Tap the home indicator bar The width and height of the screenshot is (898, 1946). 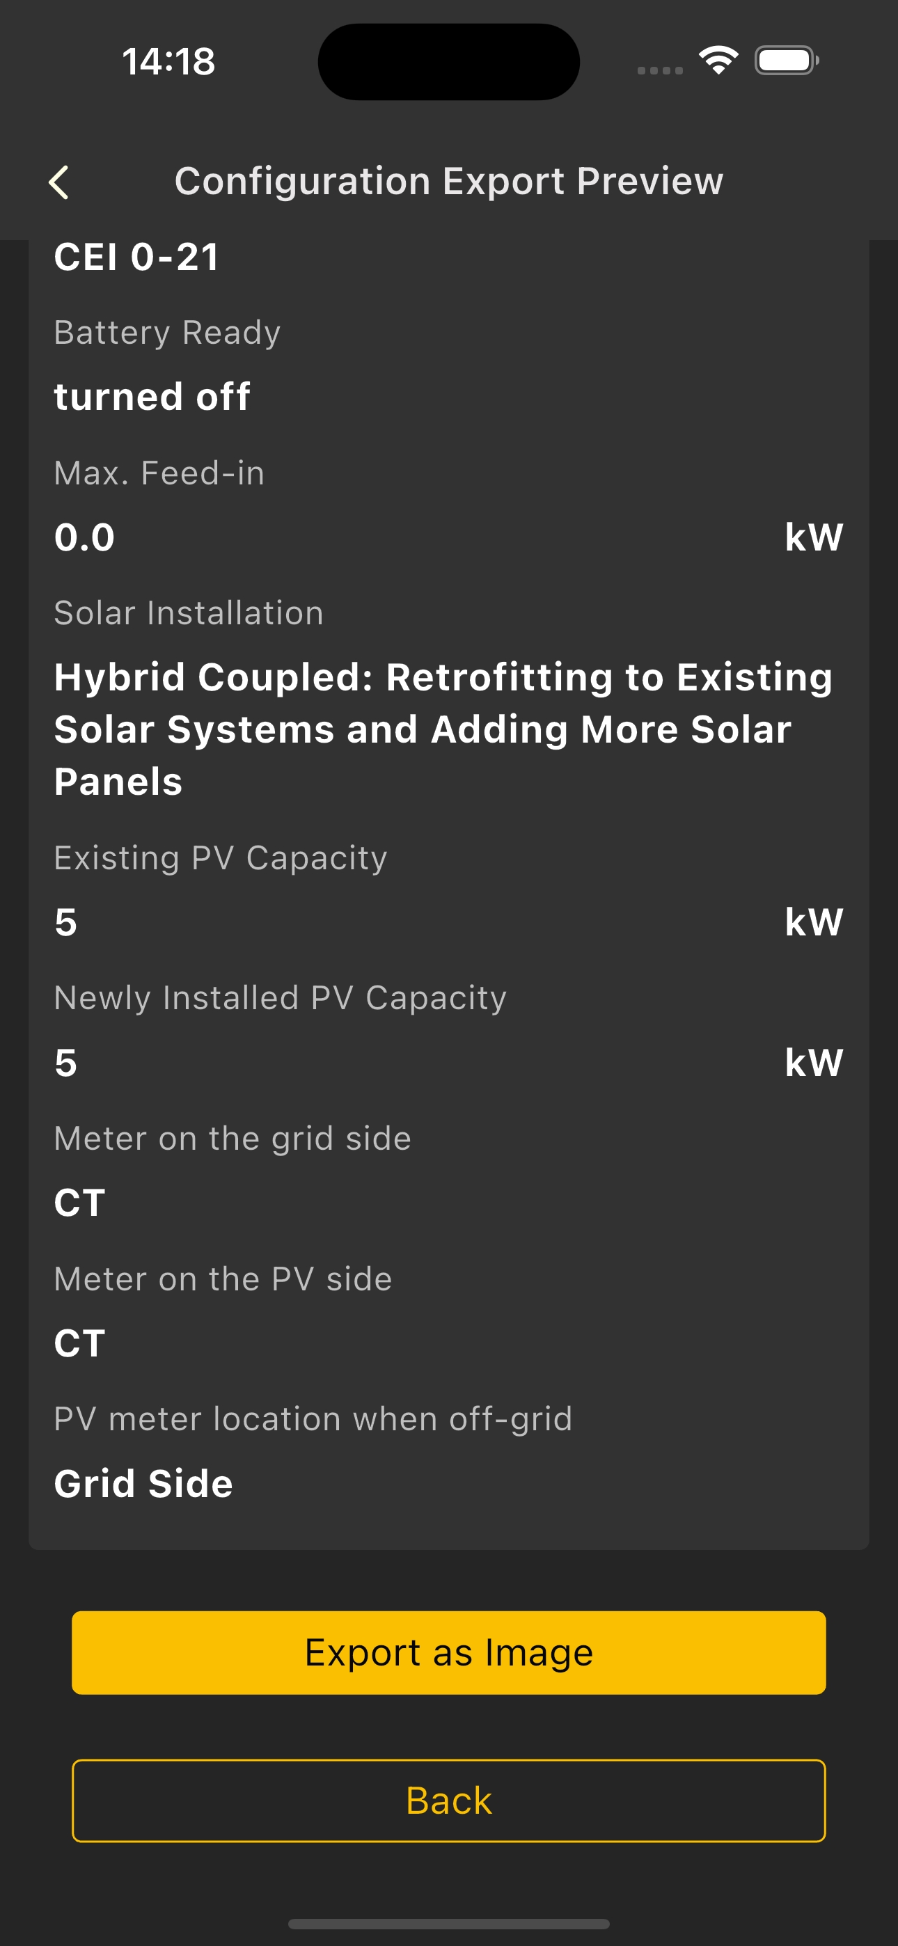click(x=449, y=1923)
